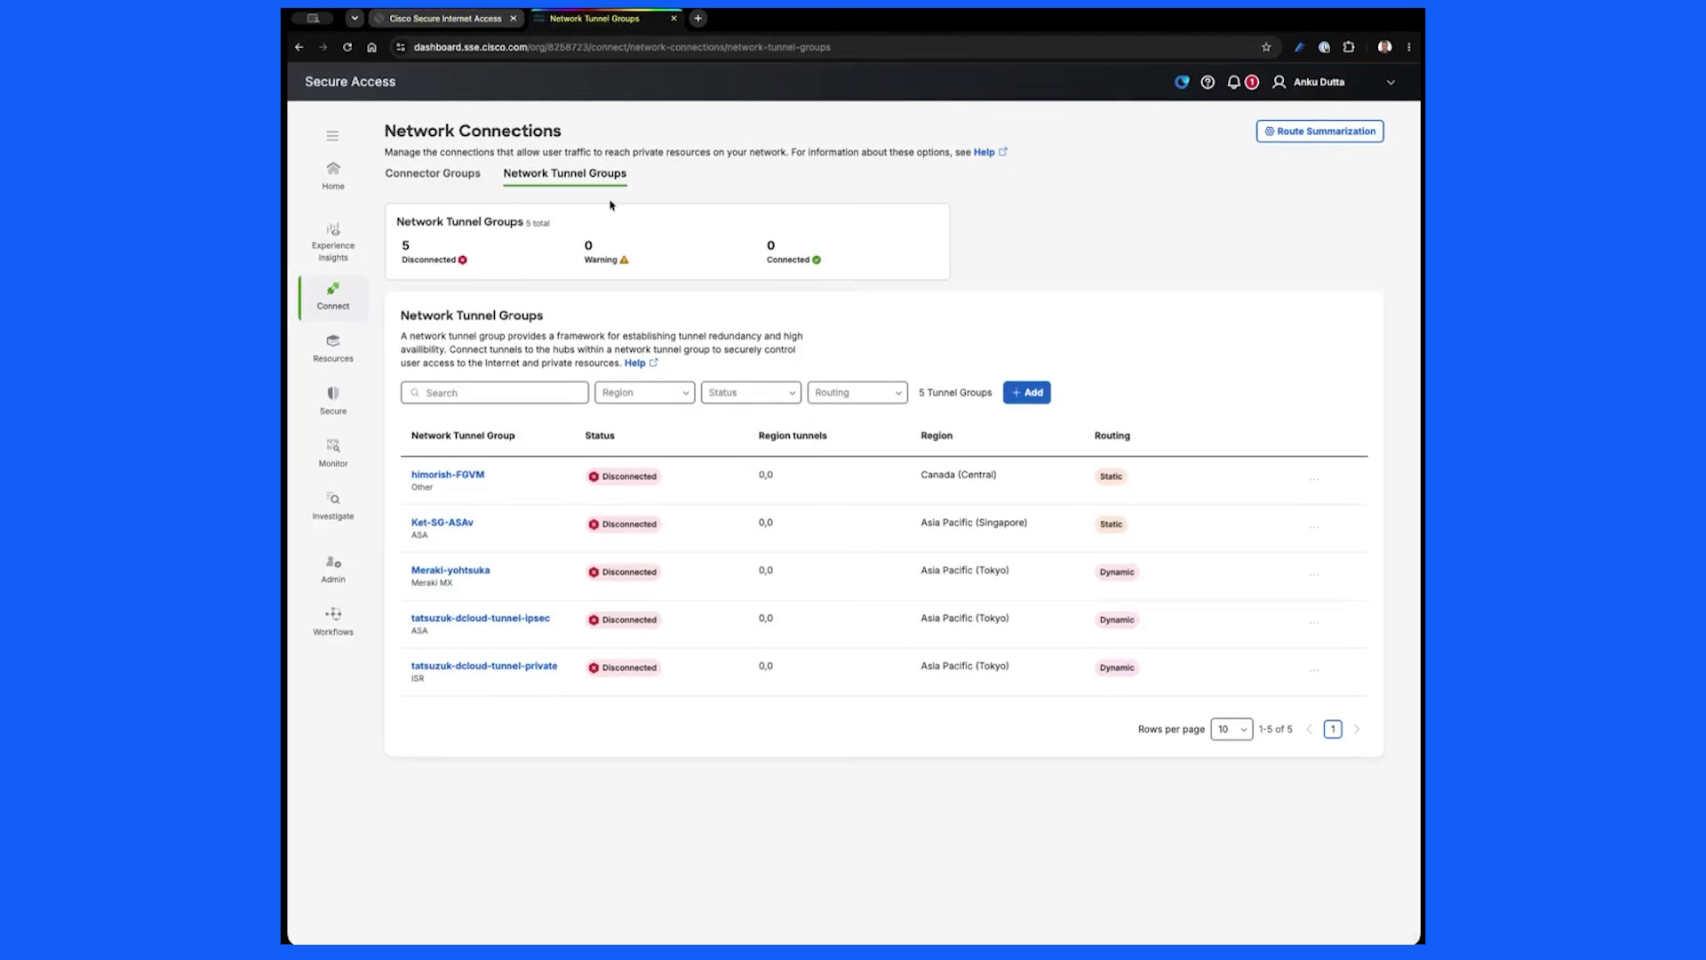
Task: Select the Network Tunnel Groups tab
Action: click(565, 173)
